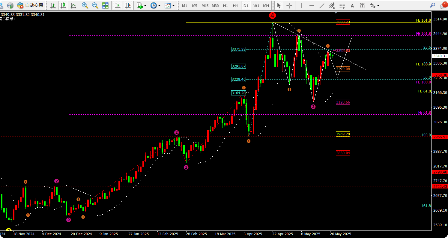Click the 2969.79 yellow price label
Viewport: 448px width, 238px height.
[x=343, y=134]
